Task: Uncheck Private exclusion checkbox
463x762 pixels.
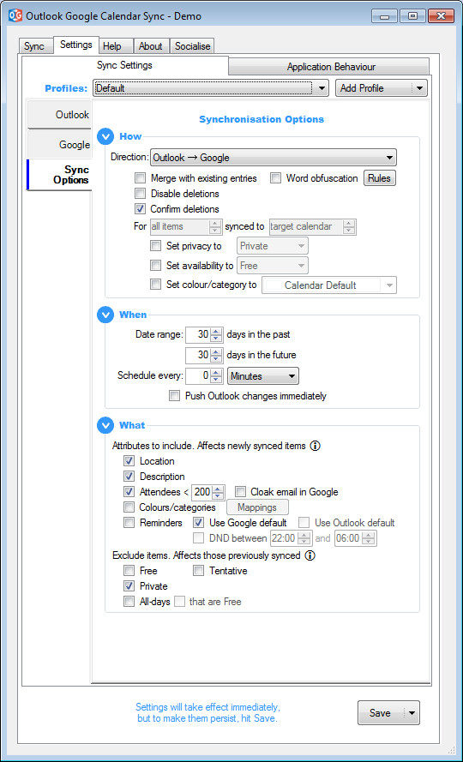Action: point(129,586)
